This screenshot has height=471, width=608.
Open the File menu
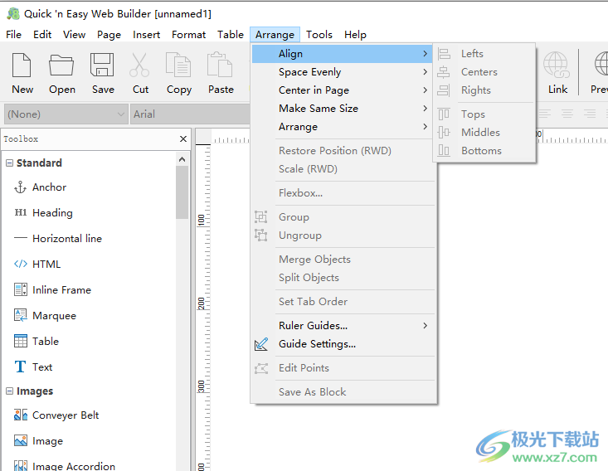click(13, 35)
